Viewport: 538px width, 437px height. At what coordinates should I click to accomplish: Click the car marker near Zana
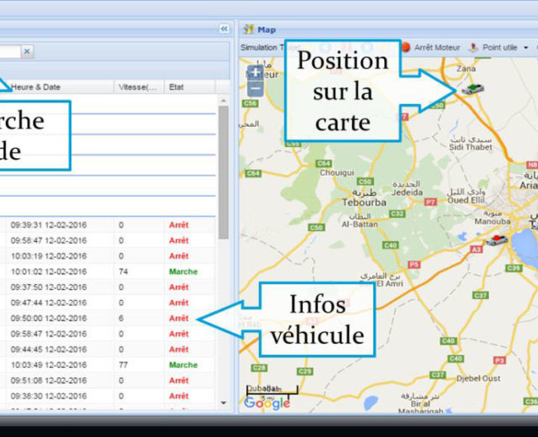coord(472,87)
